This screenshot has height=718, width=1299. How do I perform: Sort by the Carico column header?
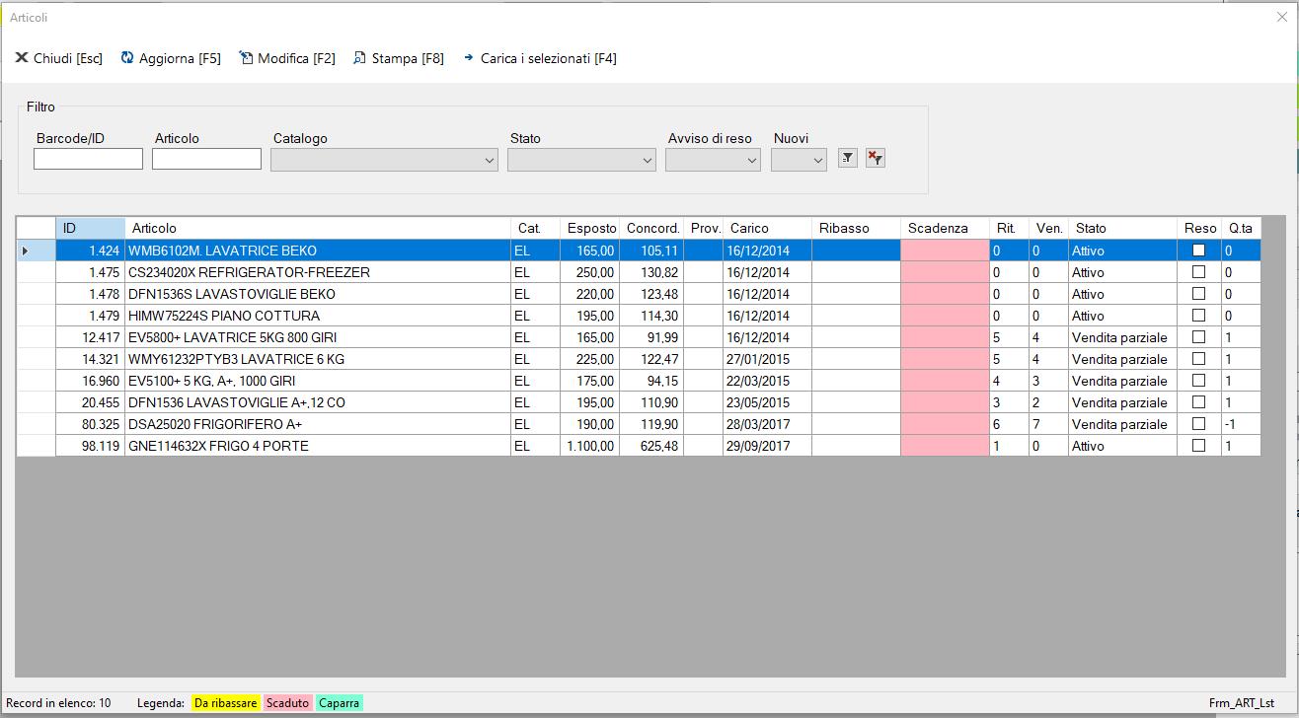coord(768,229)
